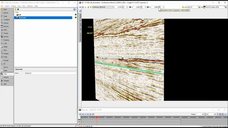Open the Window menu
This screenshot has height=128, width=228.
[x=30, y=6]
